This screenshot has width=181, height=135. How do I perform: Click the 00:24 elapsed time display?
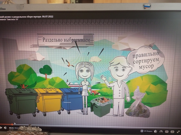11,128
